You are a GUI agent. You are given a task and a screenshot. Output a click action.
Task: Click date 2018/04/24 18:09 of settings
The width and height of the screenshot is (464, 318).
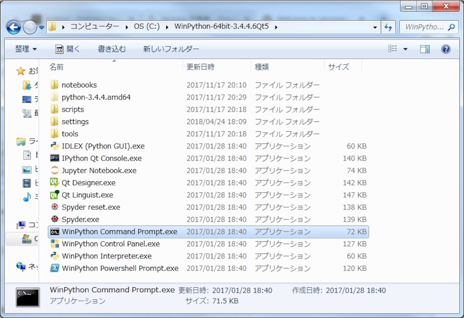[x=216, y=122]
